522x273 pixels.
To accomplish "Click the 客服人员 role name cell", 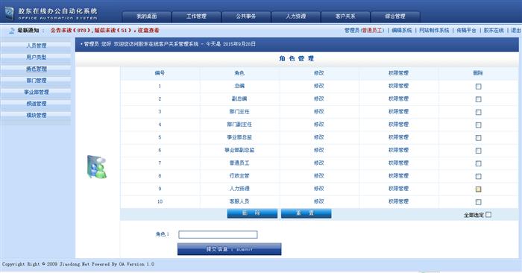I will pos(239,201).
